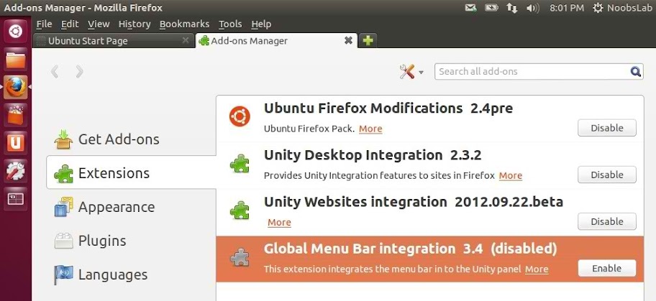
Task: Open Files manager from launcher
Action: [x=16, y=60]
